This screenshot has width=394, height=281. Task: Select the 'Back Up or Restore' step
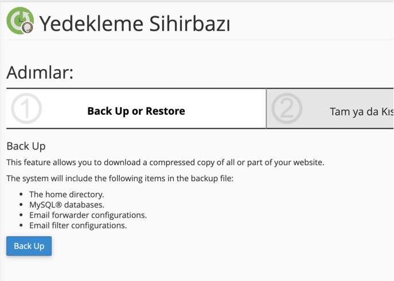point(136,111)
